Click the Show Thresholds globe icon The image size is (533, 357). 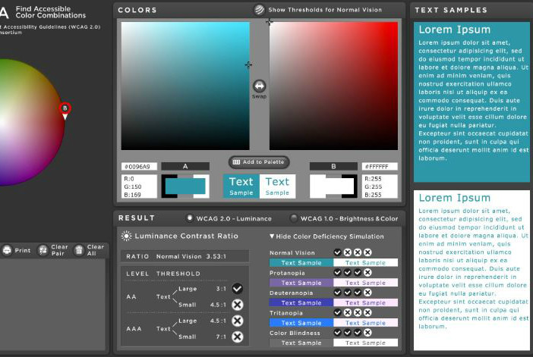pyautogui.click(x=259, y=10)
